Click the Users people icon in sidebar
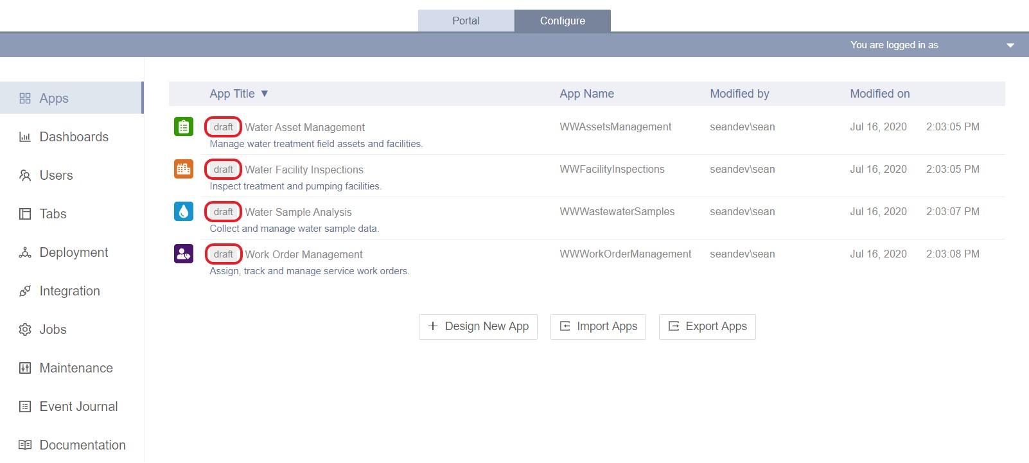 pyautogui.click(x=25, y=175)
